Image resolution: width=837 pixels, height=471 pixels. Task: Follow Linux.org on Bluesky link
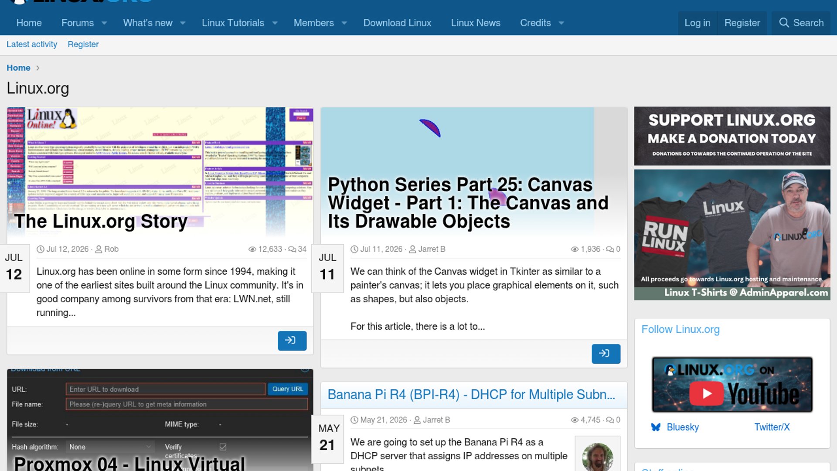(683, 427)
